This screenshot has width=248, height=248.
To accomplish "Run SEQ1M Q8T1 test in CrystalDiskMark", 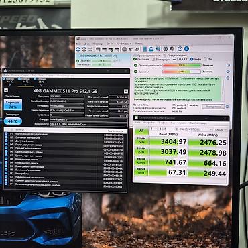I will tap(141, 141).
